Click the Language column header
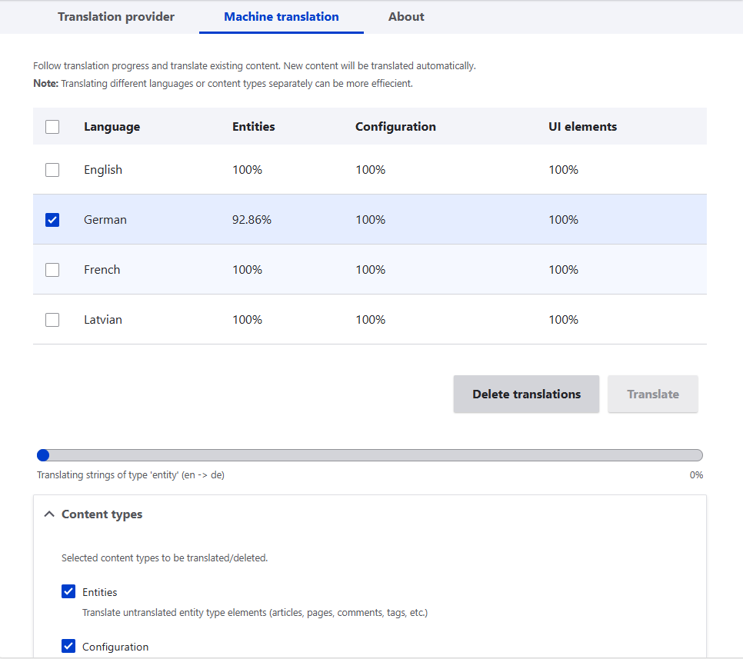 coord(112,127)
